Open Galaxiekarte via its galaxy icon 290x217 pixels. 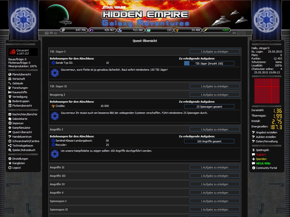(x=10, y=119)
